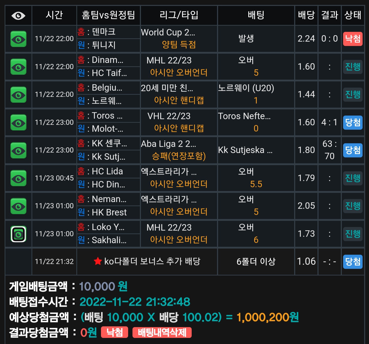Click the eye icon for Neman vs HK Brest row

tap(18, 206)
